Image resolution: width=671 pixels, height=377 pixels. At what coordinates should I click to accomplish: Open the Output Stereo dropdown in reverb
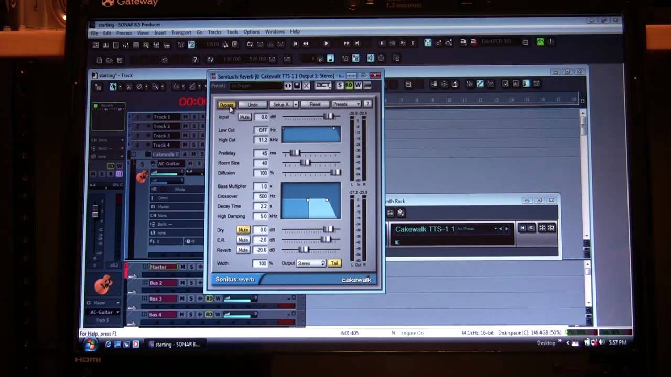311,263
